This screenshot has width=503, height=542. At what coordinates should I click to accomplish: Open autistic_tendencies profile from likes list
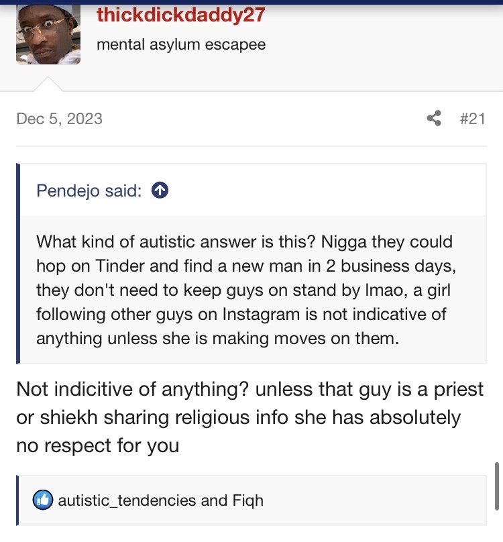click(x=127, y=500)
